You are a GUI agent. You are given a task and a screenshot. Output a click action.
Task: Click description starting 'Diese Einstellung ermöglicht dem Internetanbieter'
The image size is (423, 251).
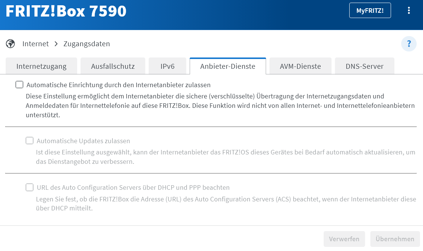[x=220, y=106]
